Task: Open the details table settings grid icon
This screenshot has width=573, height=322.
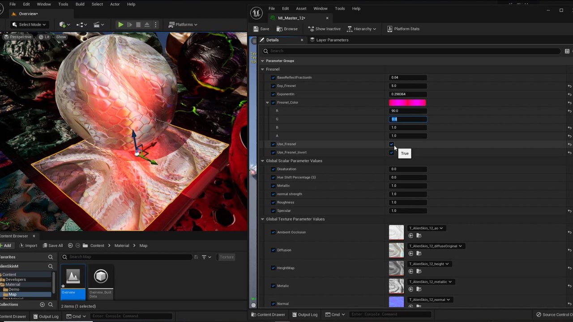Action: [567, 51]
